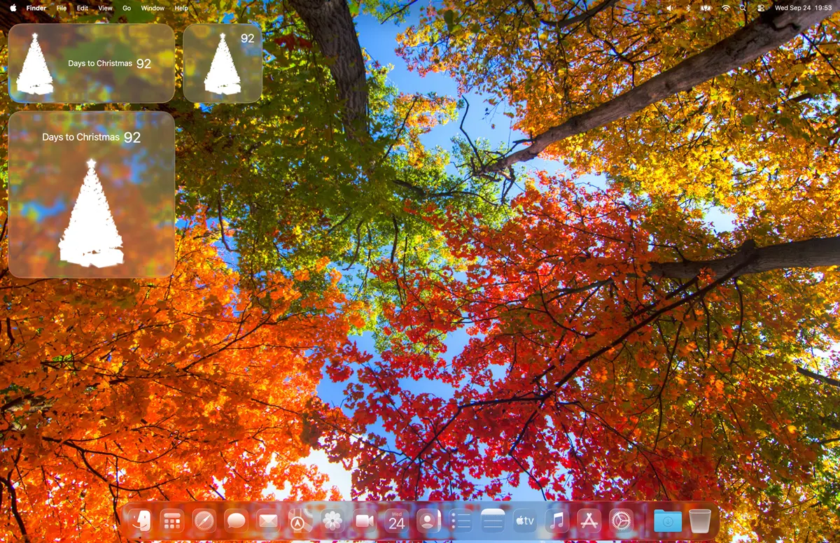The image size is (840, 543).
Task: Launch Mail from the Dock
Action: coord(267,521)
